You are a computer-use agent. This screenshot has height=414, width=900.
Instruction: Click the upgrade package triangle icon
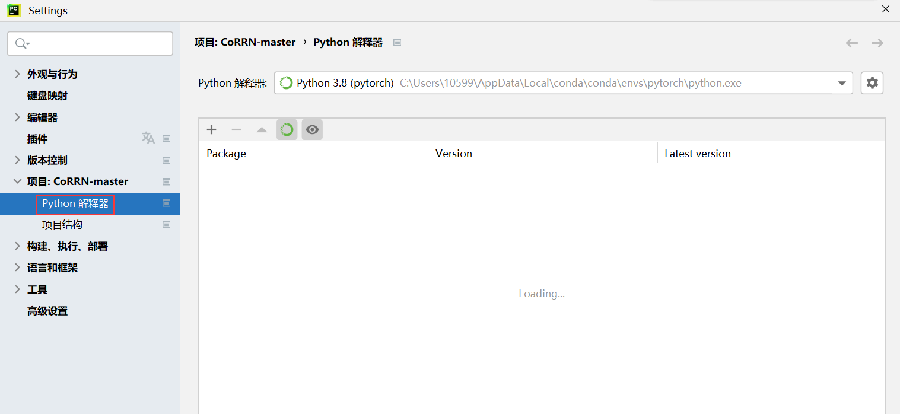262,129
